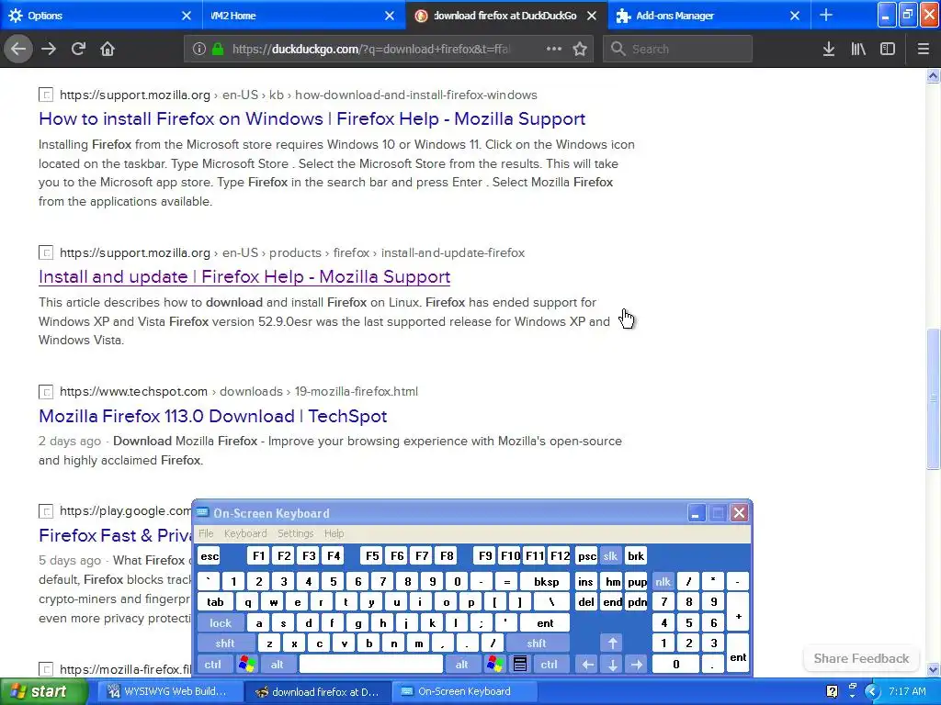Click the help question-mark tray icon
This screenshot has width=941, height=705.
[x=832, y=691]
